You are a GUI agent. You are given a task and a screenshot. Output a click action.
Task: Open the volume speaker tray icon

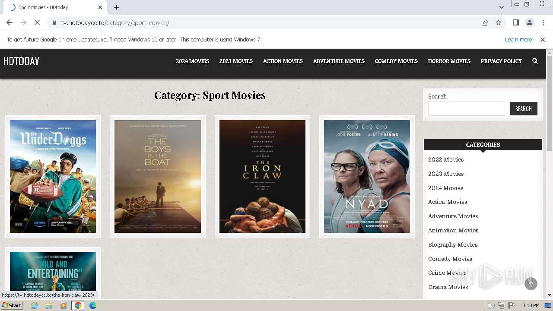(x=491, y=305)
